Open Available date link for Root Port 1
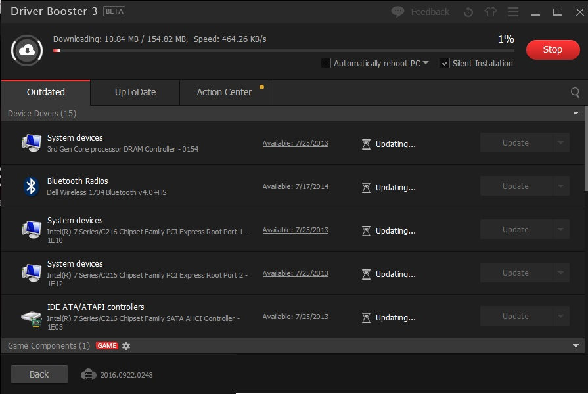 tap(296, 230)
